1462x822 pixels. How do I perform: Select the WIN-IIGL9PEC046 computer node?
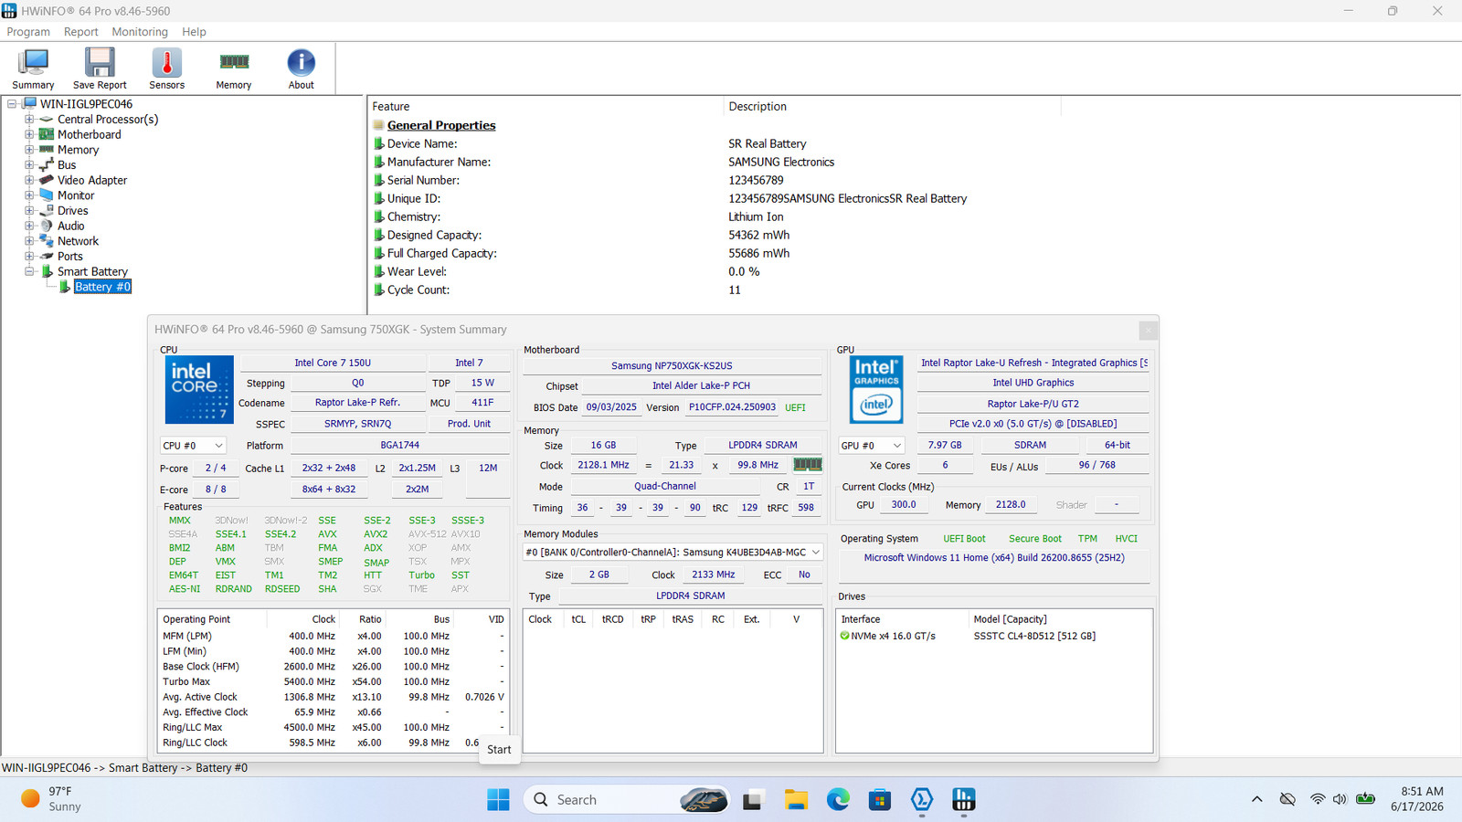pos(86,104)
